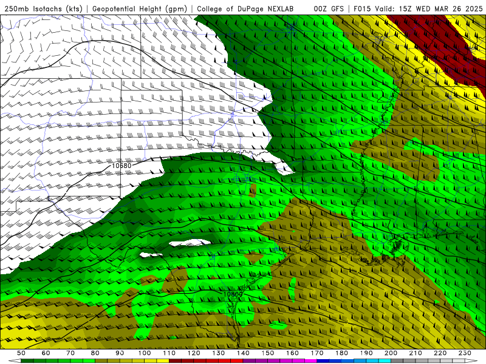486x364 pixels.
Task: Click the 180 label on the color scale
Action: [341, 353]
